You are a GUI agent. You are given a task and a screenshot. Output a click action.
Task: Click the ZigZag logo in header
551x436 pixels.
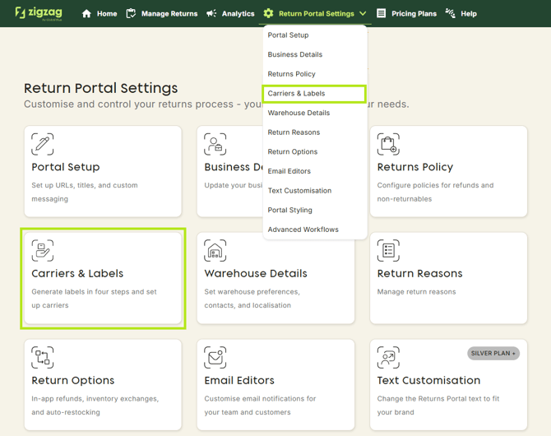[37, 13]
